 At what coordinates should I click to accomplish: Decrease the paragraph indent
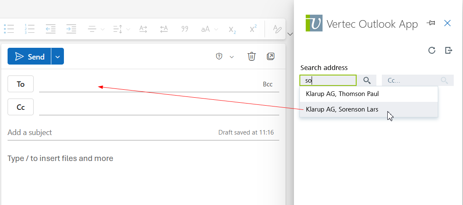click(50, 29)
